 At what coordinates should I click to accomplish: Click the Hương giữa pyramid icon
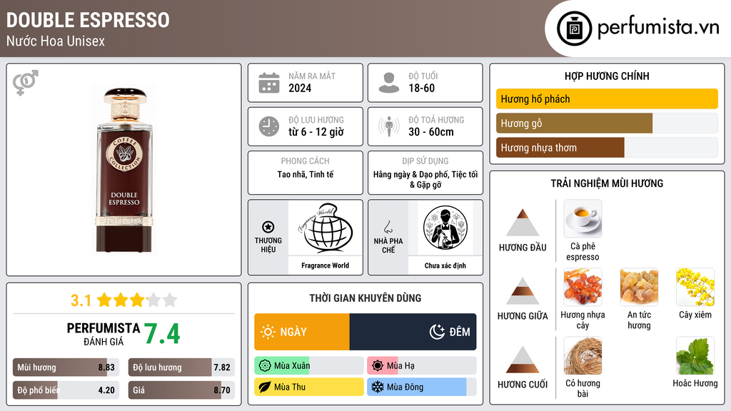click(523, 291)
